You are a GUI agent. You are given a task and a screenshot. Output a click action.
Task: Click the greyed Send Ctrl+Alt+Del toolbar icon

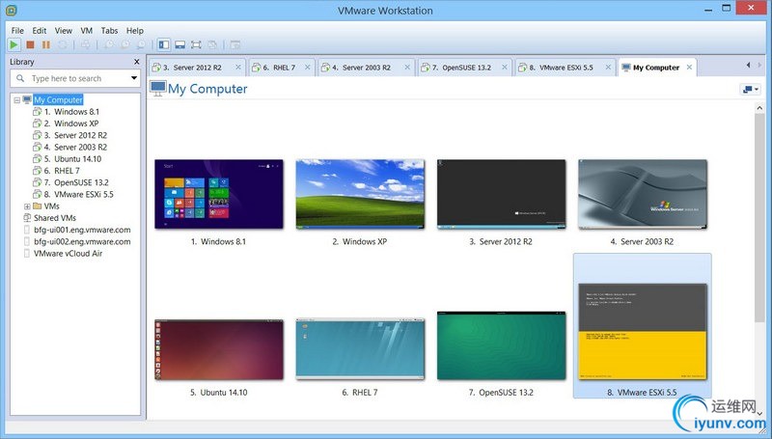point(86,44)
